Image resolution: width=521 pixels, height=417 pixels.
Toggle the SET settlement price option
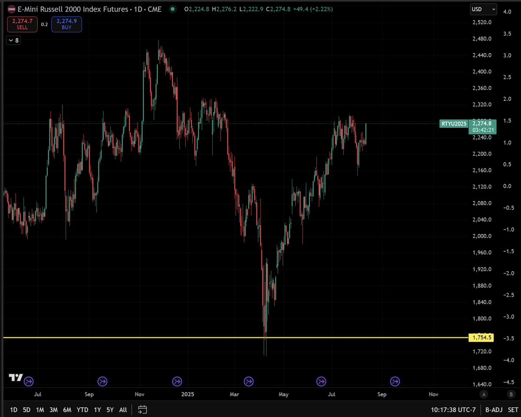513,410
